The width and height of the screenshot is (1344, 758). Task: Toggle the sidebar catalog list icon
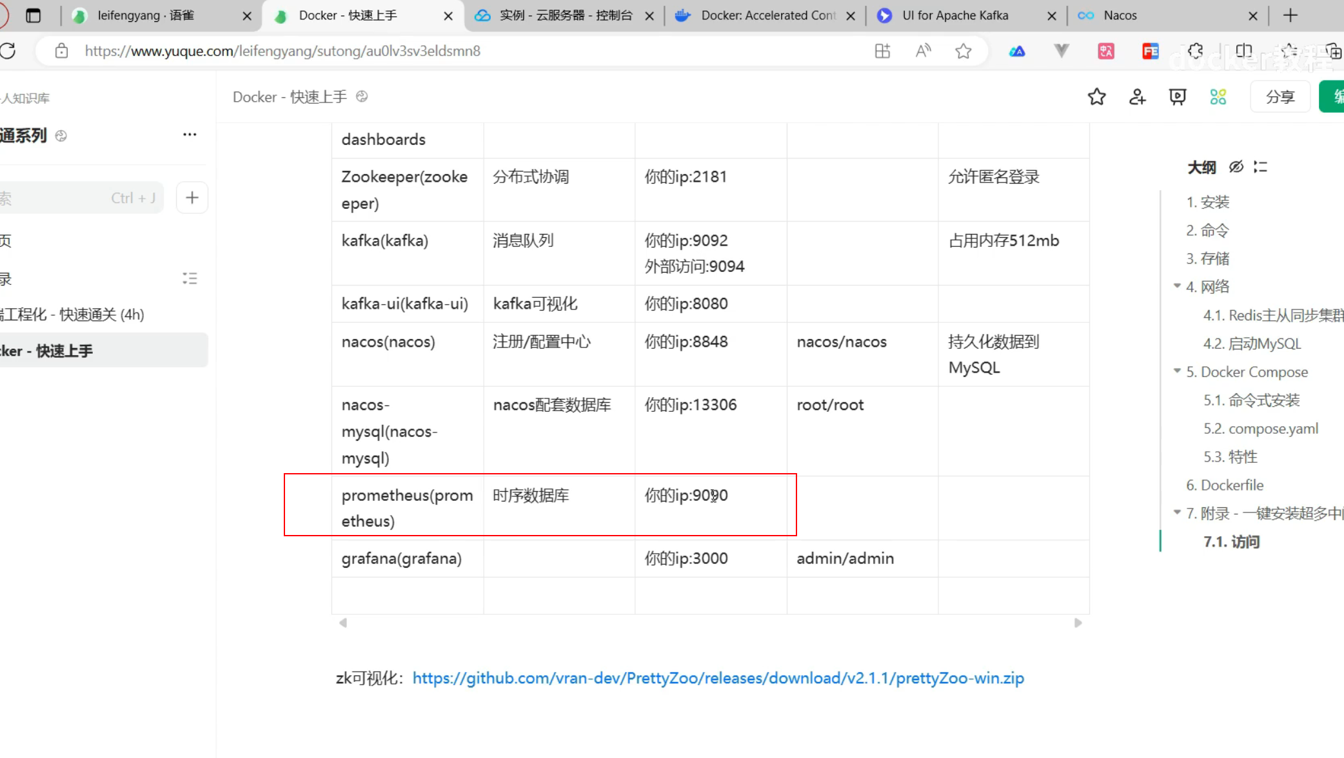coord(190,278)
